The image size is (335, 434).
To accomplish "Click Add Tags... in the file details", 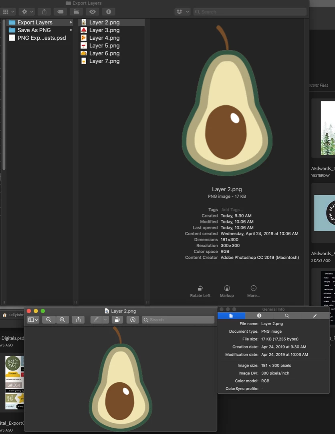I will click(x=232, y=209).
